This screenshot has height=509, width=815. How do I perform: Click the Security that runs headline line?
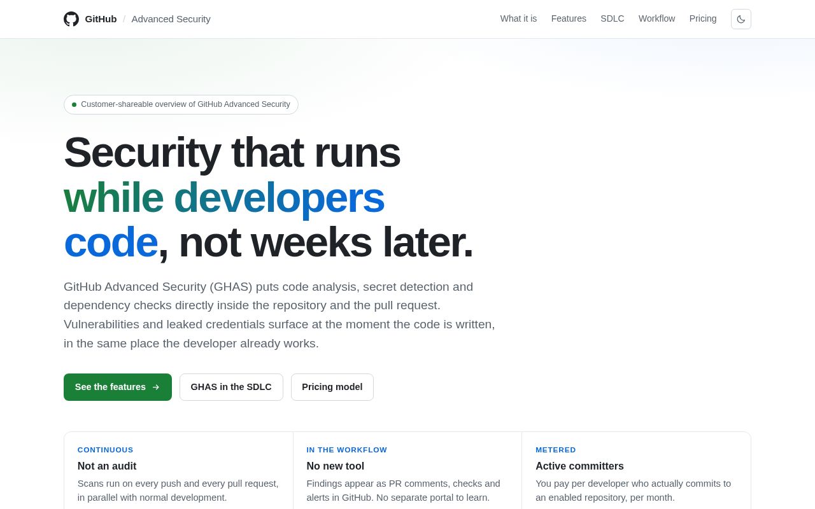[x=232, y=153]
